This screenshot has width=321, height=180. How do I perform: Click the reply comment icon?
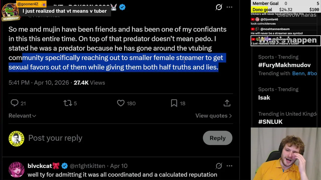[x=15, y=103]
